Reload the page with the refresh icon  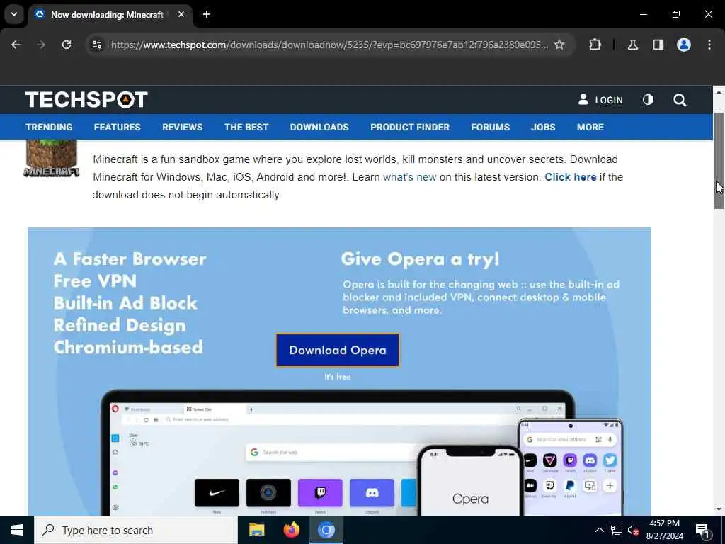click(67, 45)
